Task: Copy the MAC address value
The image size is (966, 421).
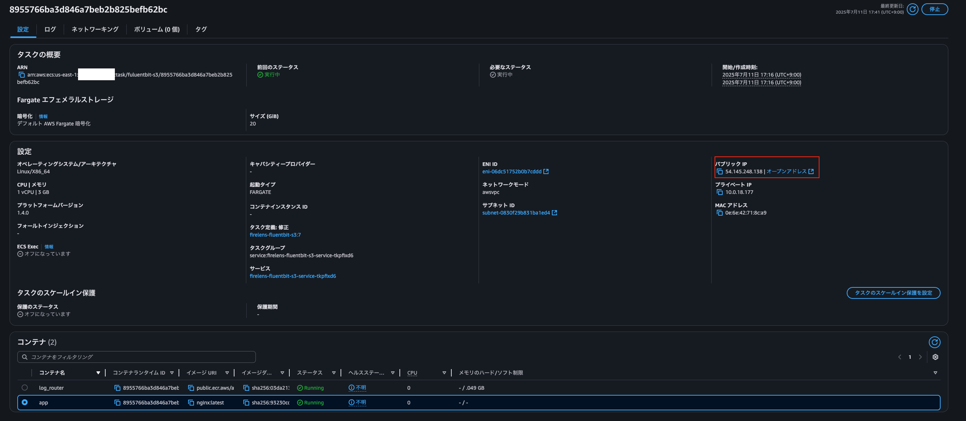Action: tap(720, 213)
